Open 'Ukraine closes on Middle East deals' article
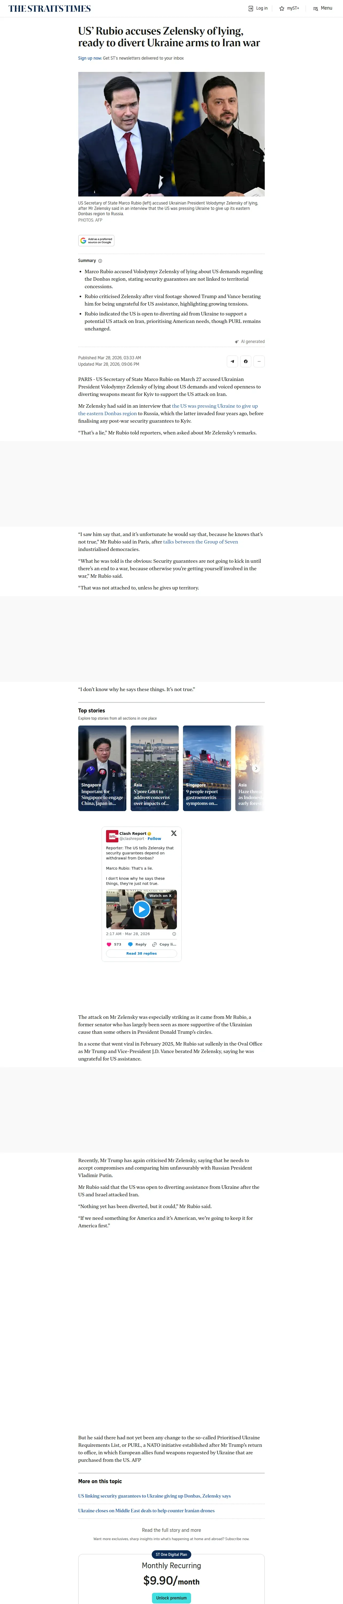The image size is (343, 1604). click(146, 1511)
